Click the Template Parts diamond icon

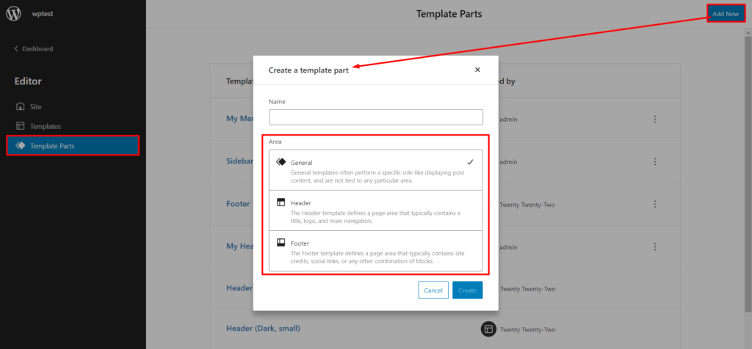[x=20, y=146]
